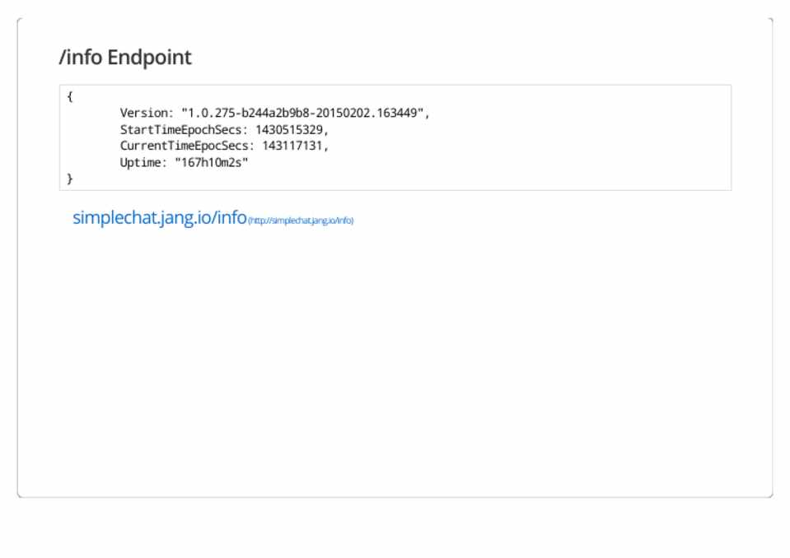Select the Uptime key name
The width and height of the screenshot is (790, 558).
[x=140, y=162]
